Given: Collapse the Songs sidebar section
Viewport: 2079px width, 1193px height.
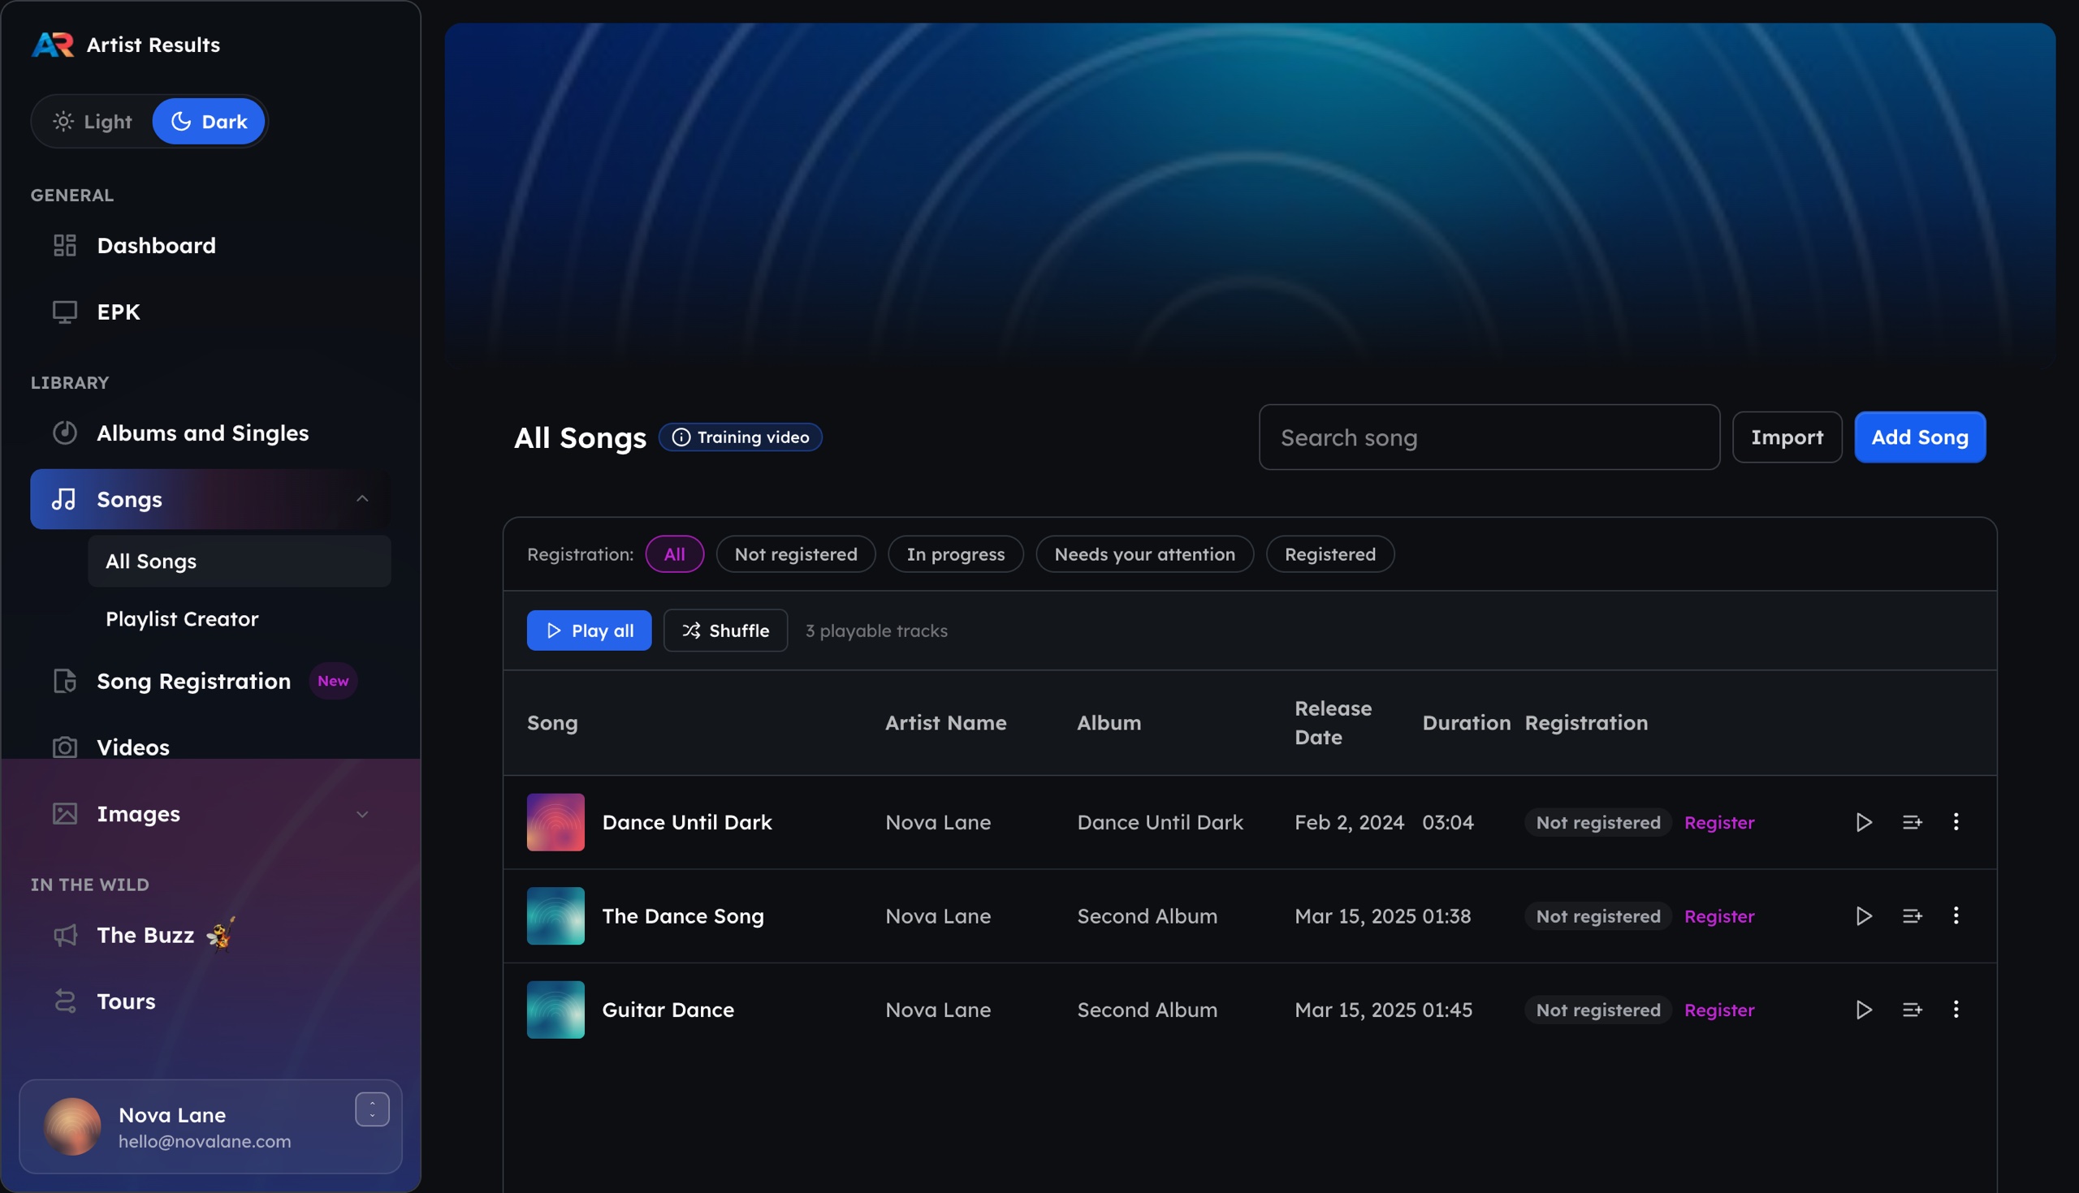Looking at the screenshot, I should (361, 499).
